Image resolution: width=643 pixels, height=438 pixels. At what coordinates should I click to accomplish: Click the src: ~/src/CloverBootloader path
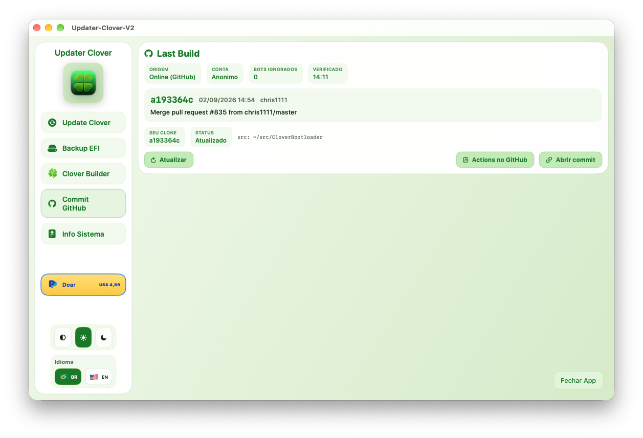[x=280, y=137]
